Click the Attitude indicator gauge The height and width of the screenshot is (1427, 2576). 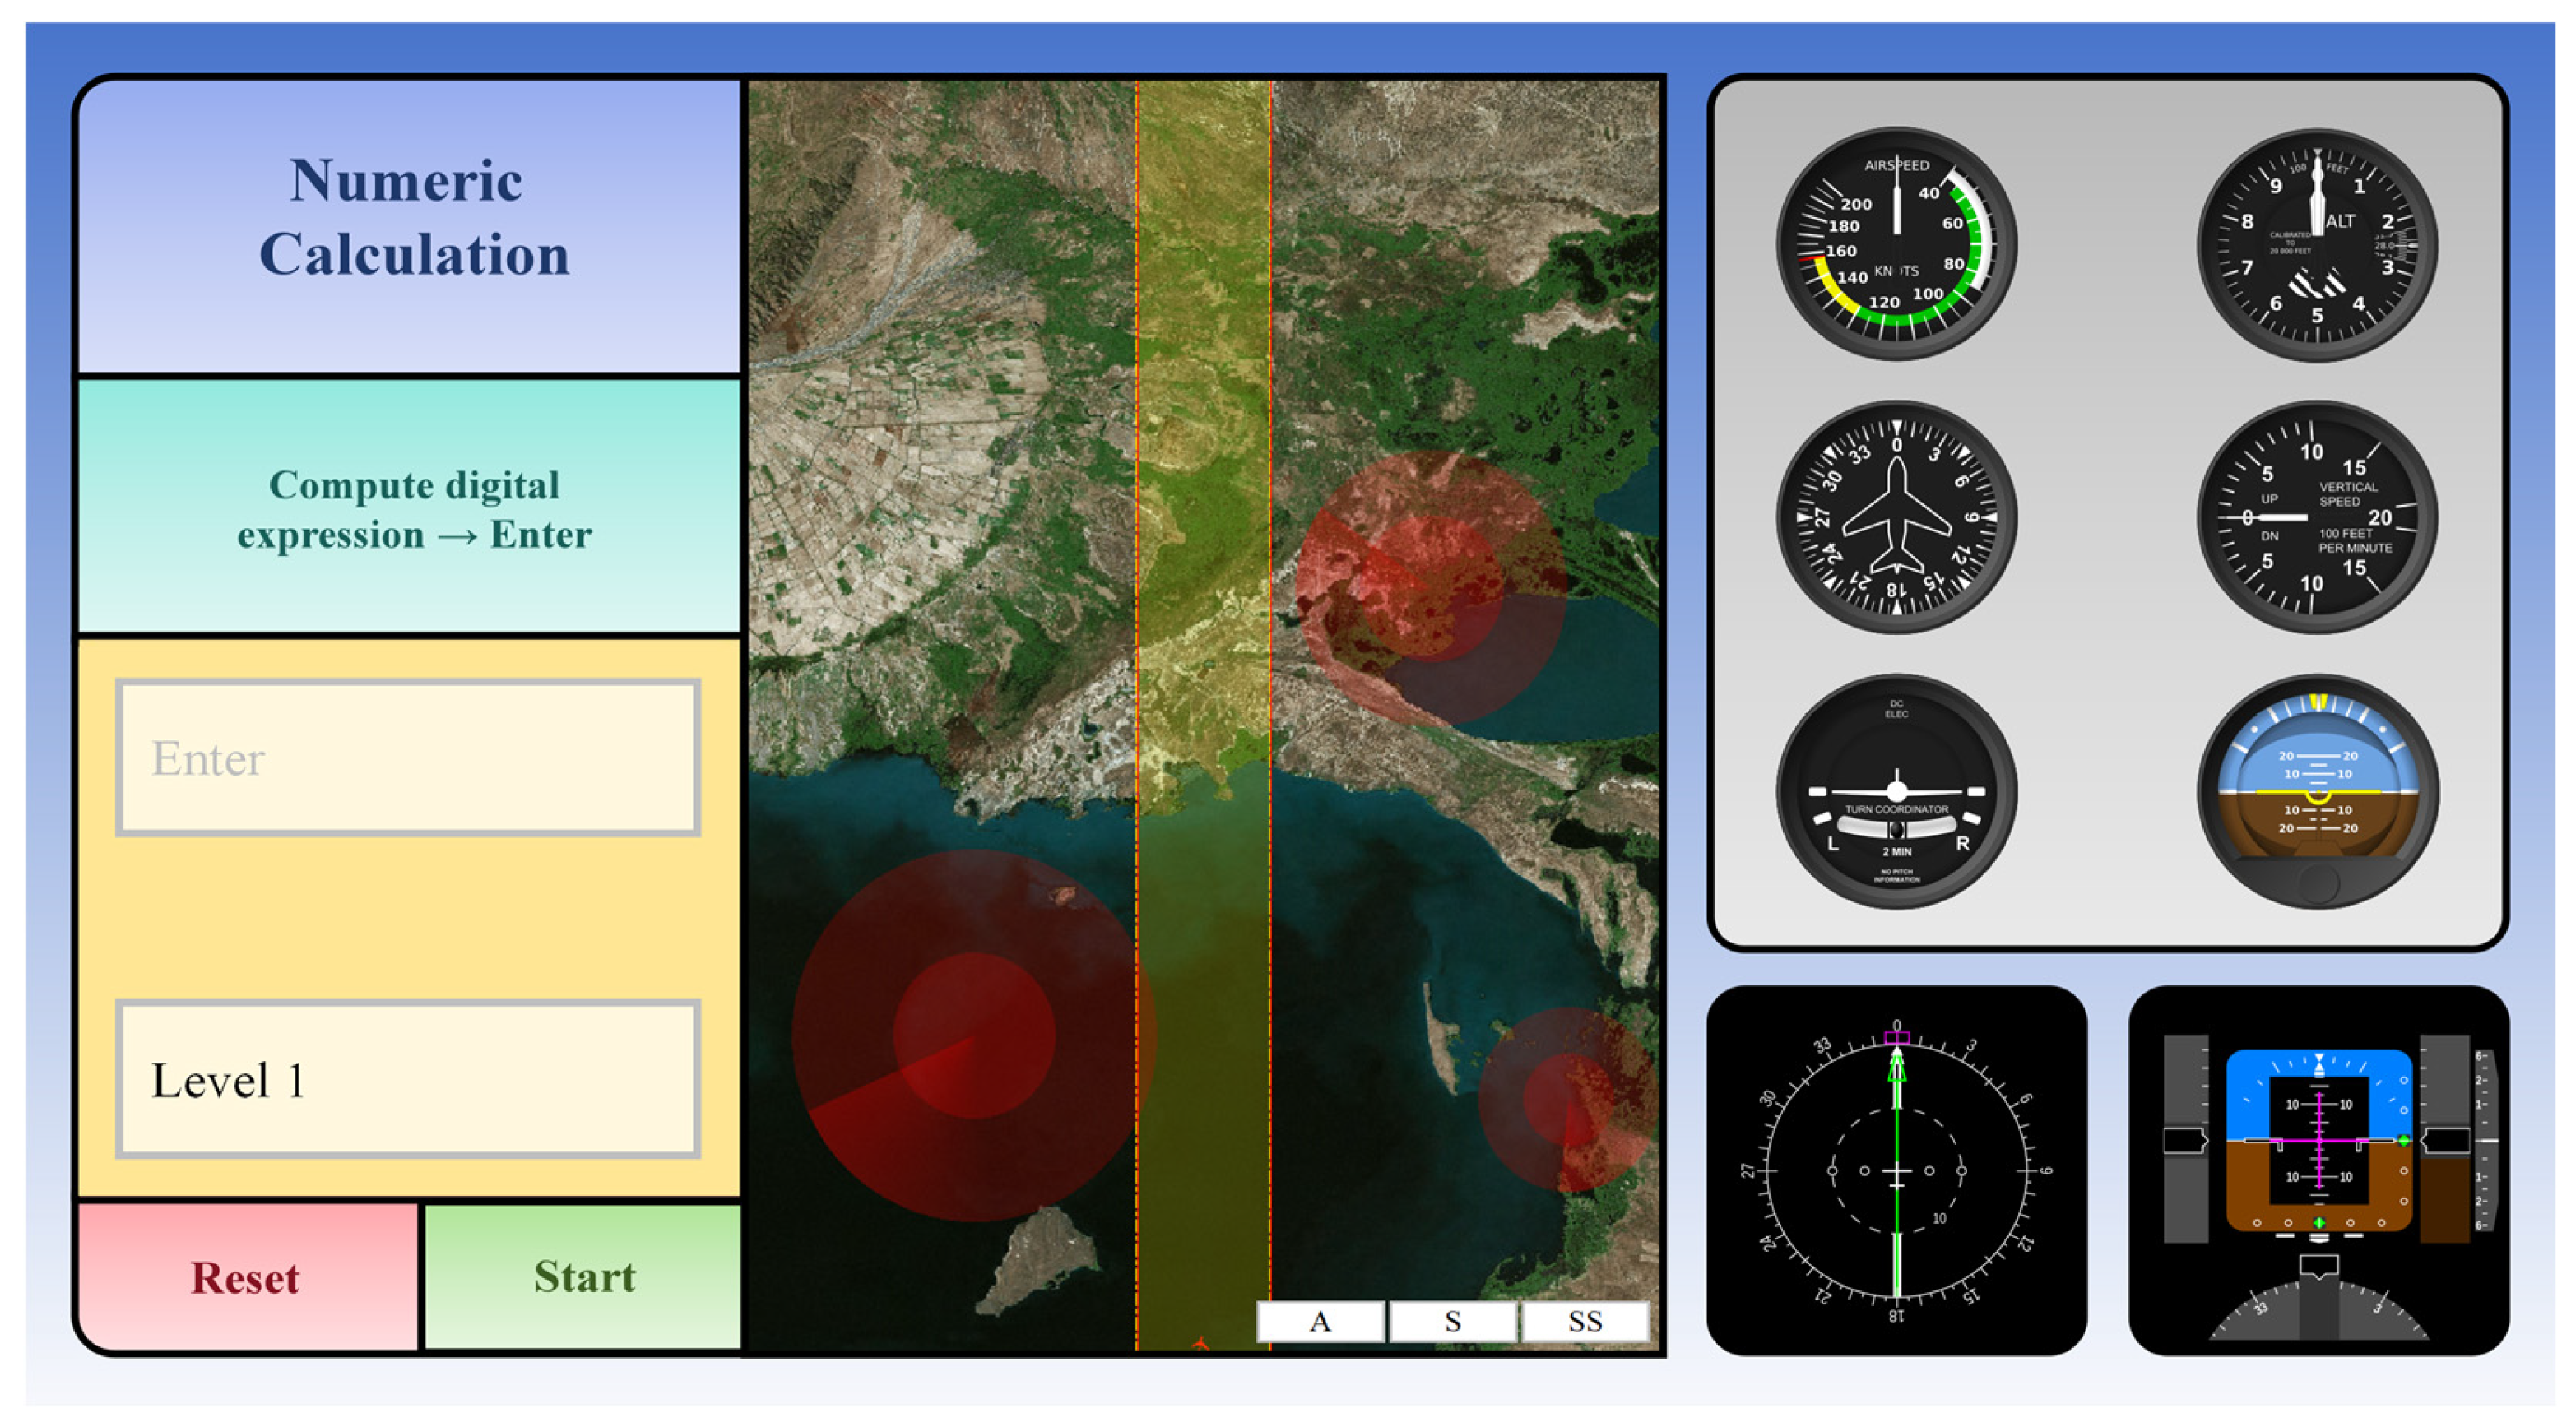[2318, 790]
